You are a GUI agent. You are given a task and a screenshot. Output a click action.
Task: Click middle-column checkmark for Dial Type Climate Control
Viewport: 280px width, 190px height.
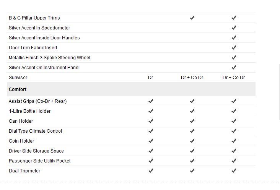pyautogui.click(x=192, y=131)
